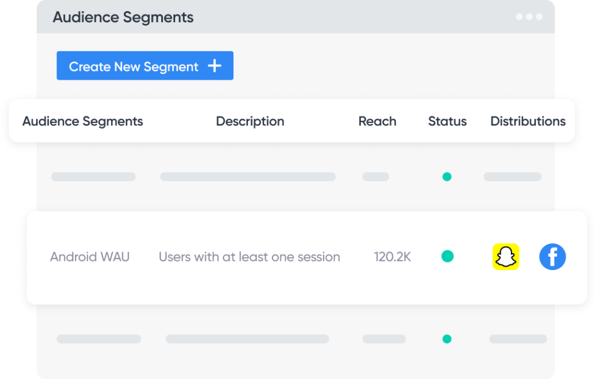Click the green status dot for Android WAU
The height and width of the screenshot is (379, 596).
[447, 256]
